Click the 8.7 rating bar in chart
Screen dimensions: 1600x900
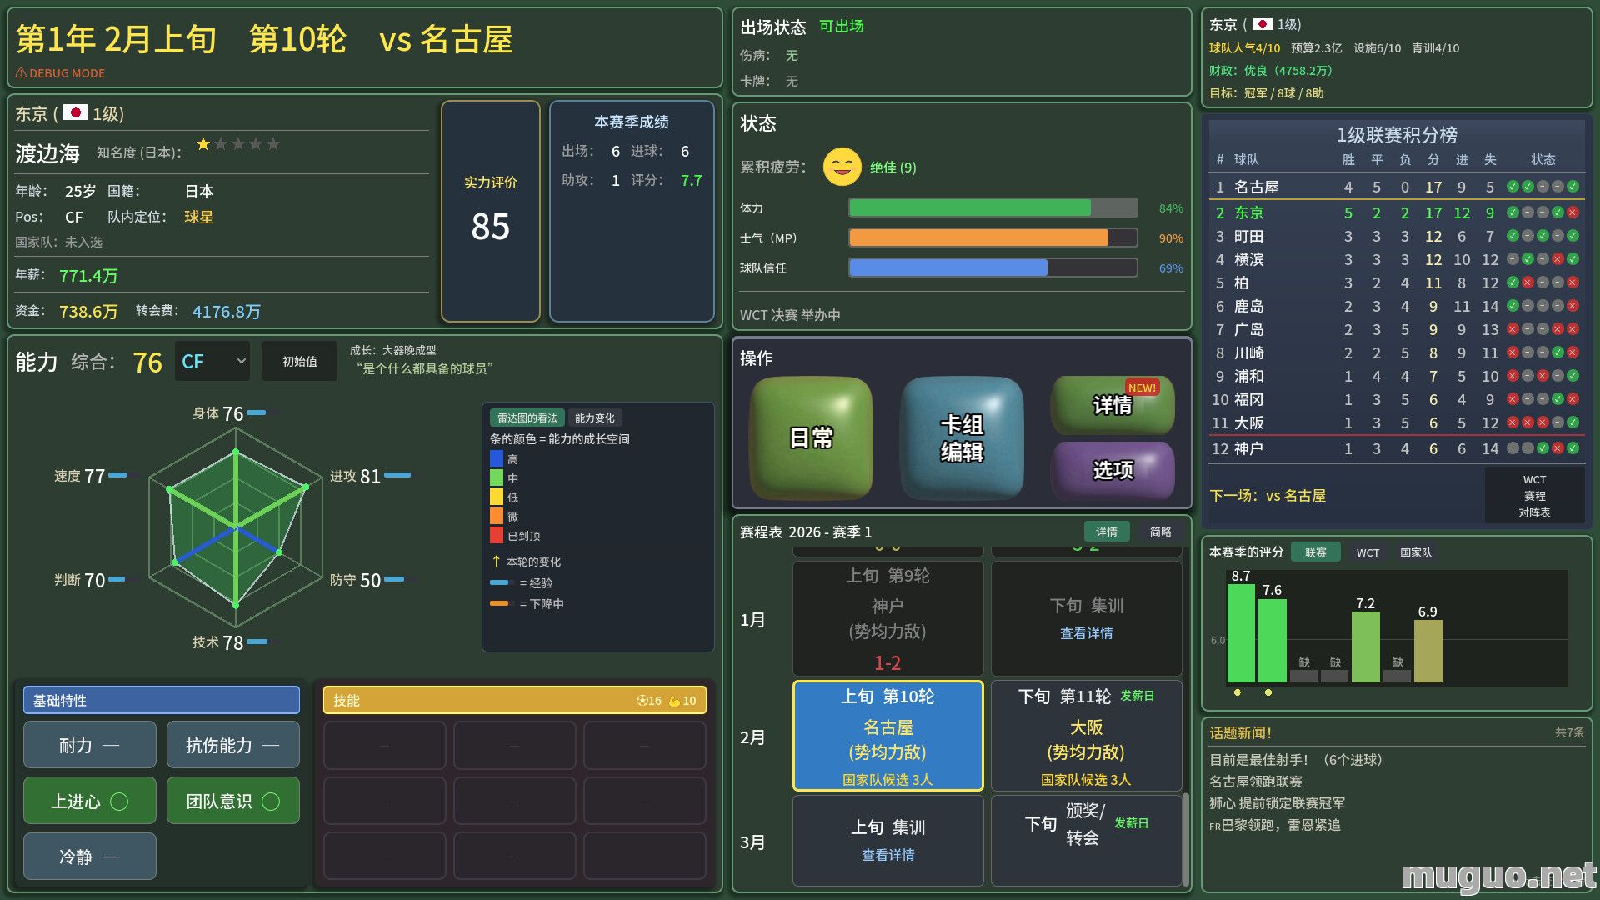click(x=1241, y=633)
